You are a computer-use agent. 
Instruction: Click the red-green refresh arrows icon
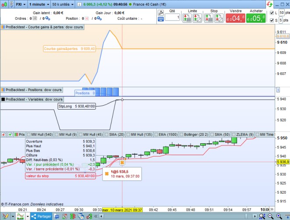269,4
